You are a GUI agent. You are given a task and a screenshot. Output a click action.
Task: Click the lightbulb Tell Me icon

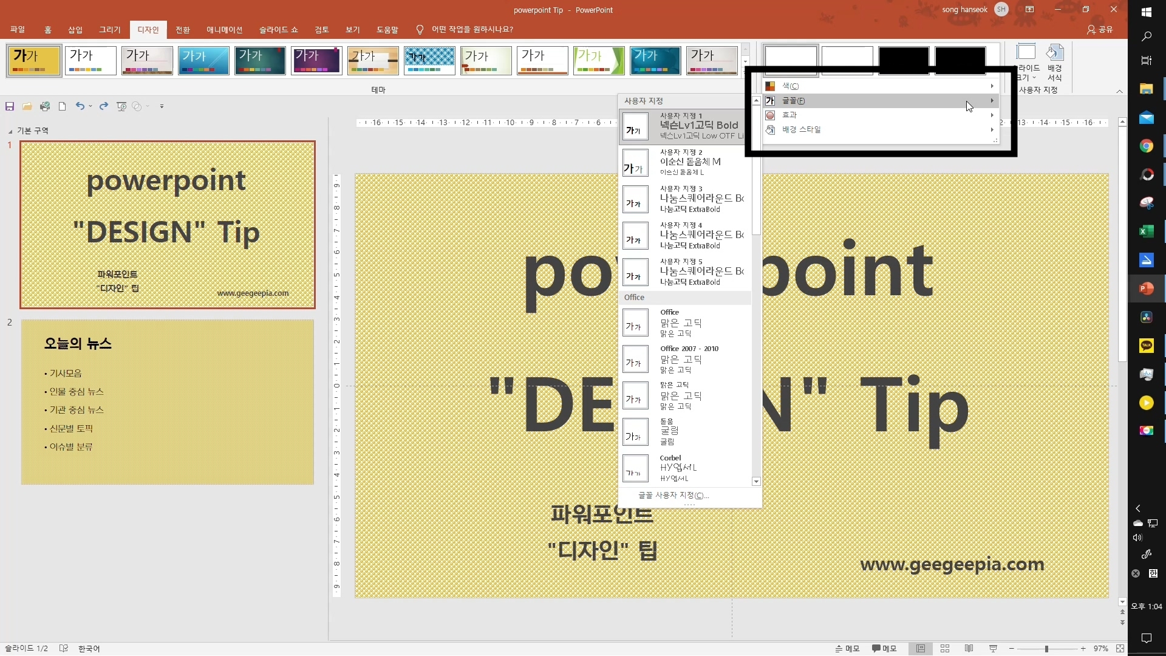(420, 29)
